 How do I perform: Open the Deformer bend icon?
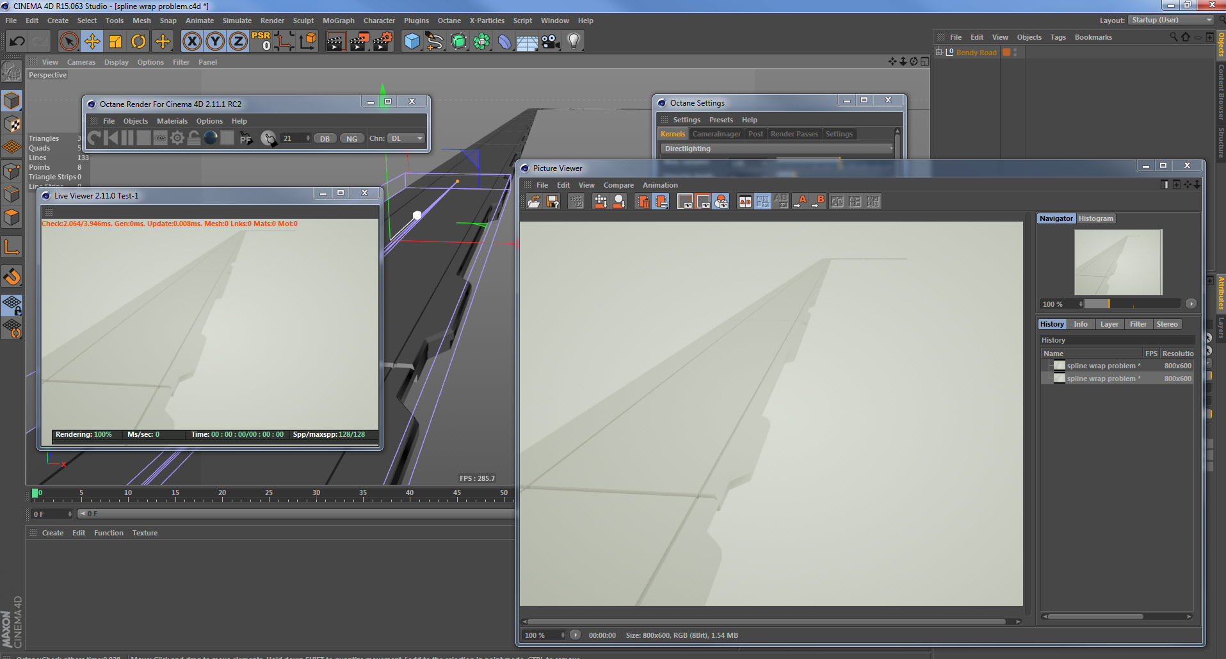pos(504,42)
